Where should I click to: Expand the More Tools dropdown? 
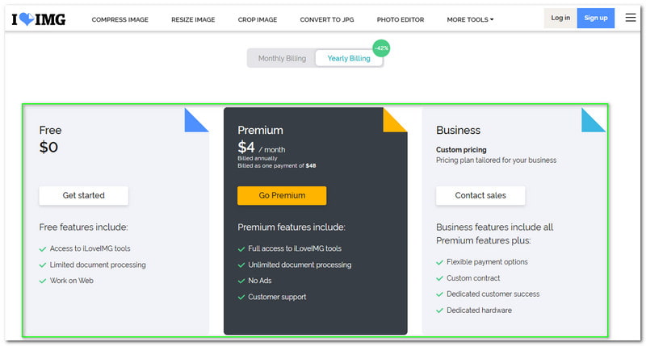tap(470, 19)
